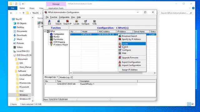The height and width of the screenshot is (112, 200).
Task: Open 3D Objects in navigation pane
Action: [22, 23]
